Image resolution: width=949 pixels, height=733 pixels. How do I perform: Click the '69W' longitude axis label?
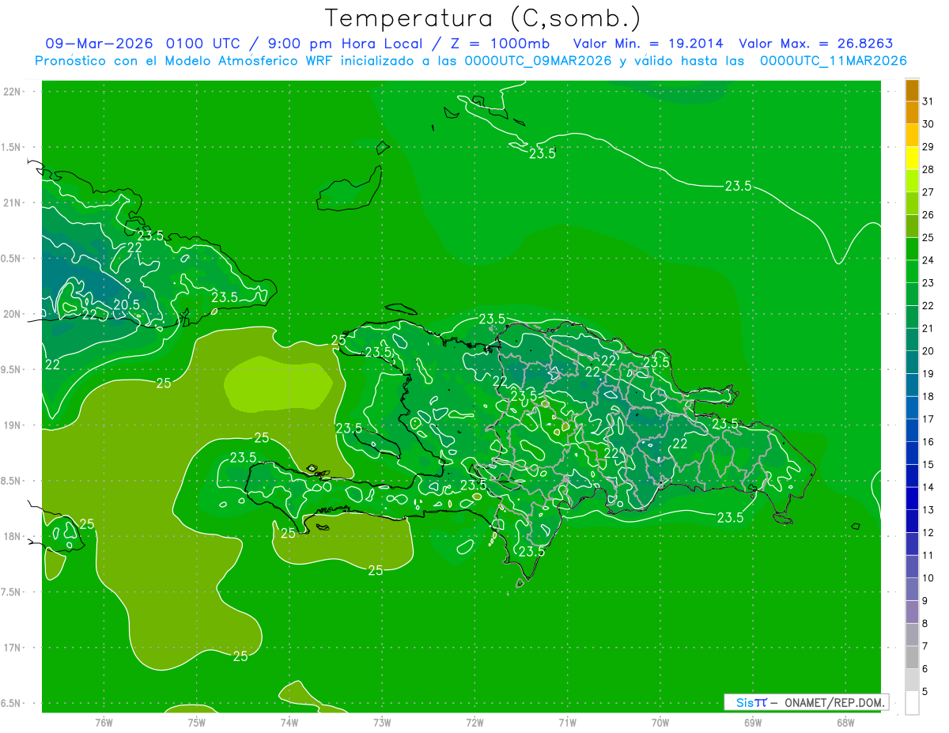pos(753,722)
